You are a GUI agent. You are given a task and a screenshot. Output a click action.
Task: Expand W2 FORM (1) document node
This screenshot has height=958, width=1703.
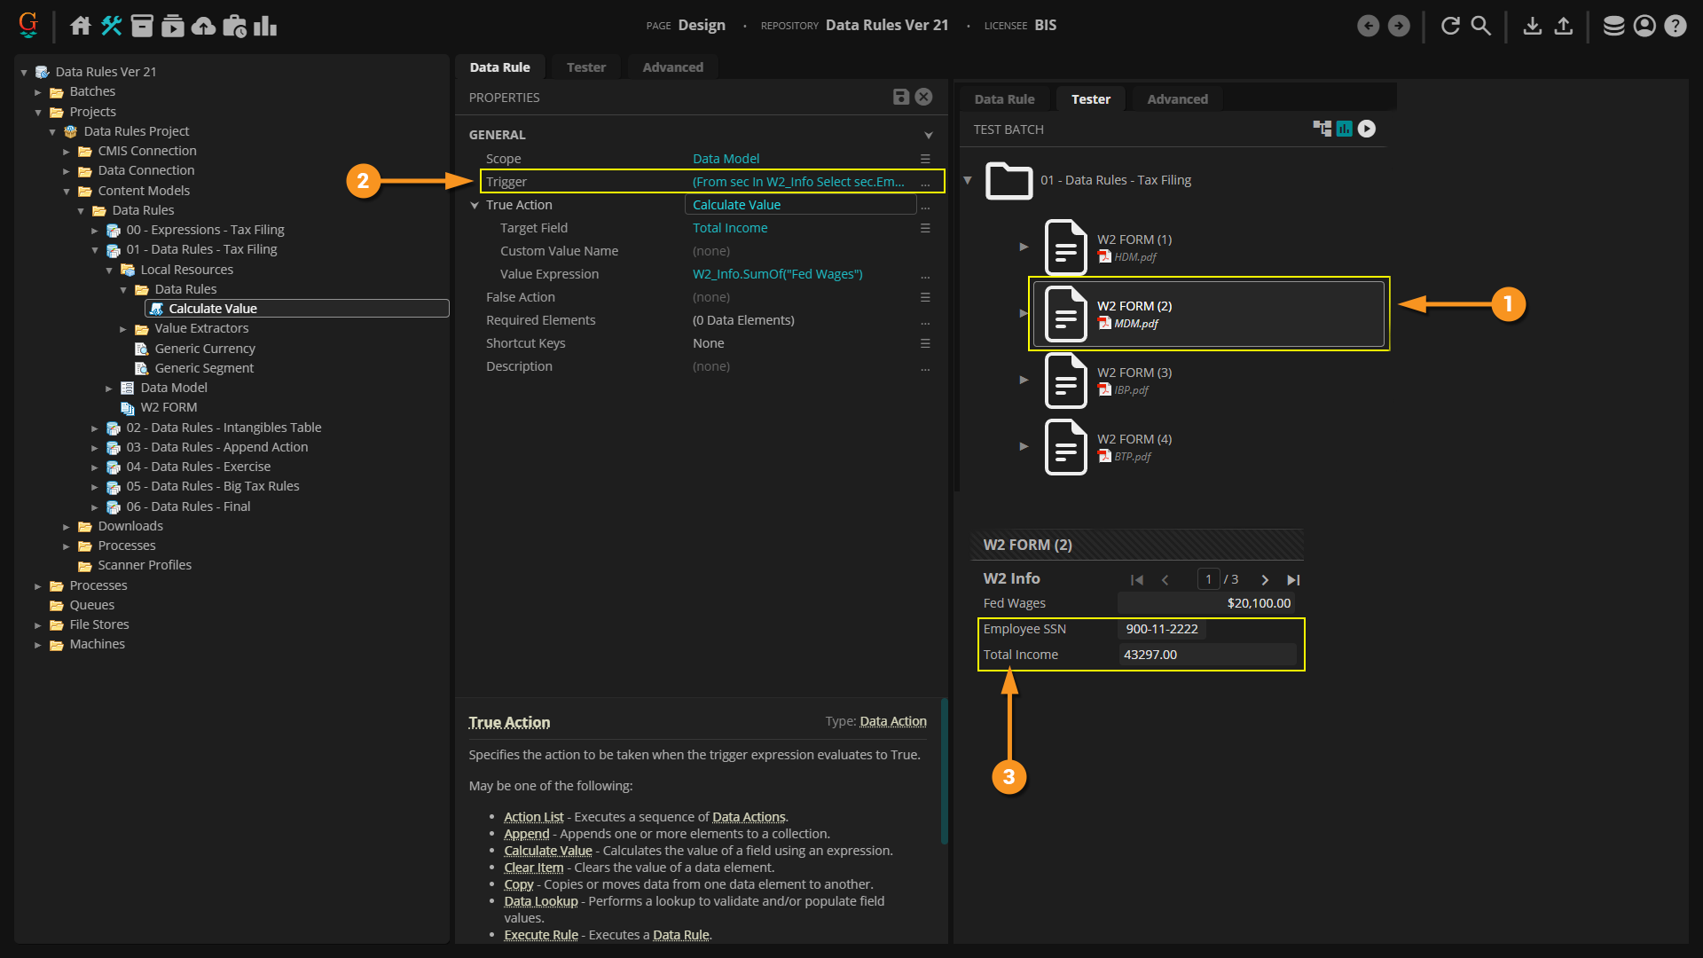(x=1024, y=247)
